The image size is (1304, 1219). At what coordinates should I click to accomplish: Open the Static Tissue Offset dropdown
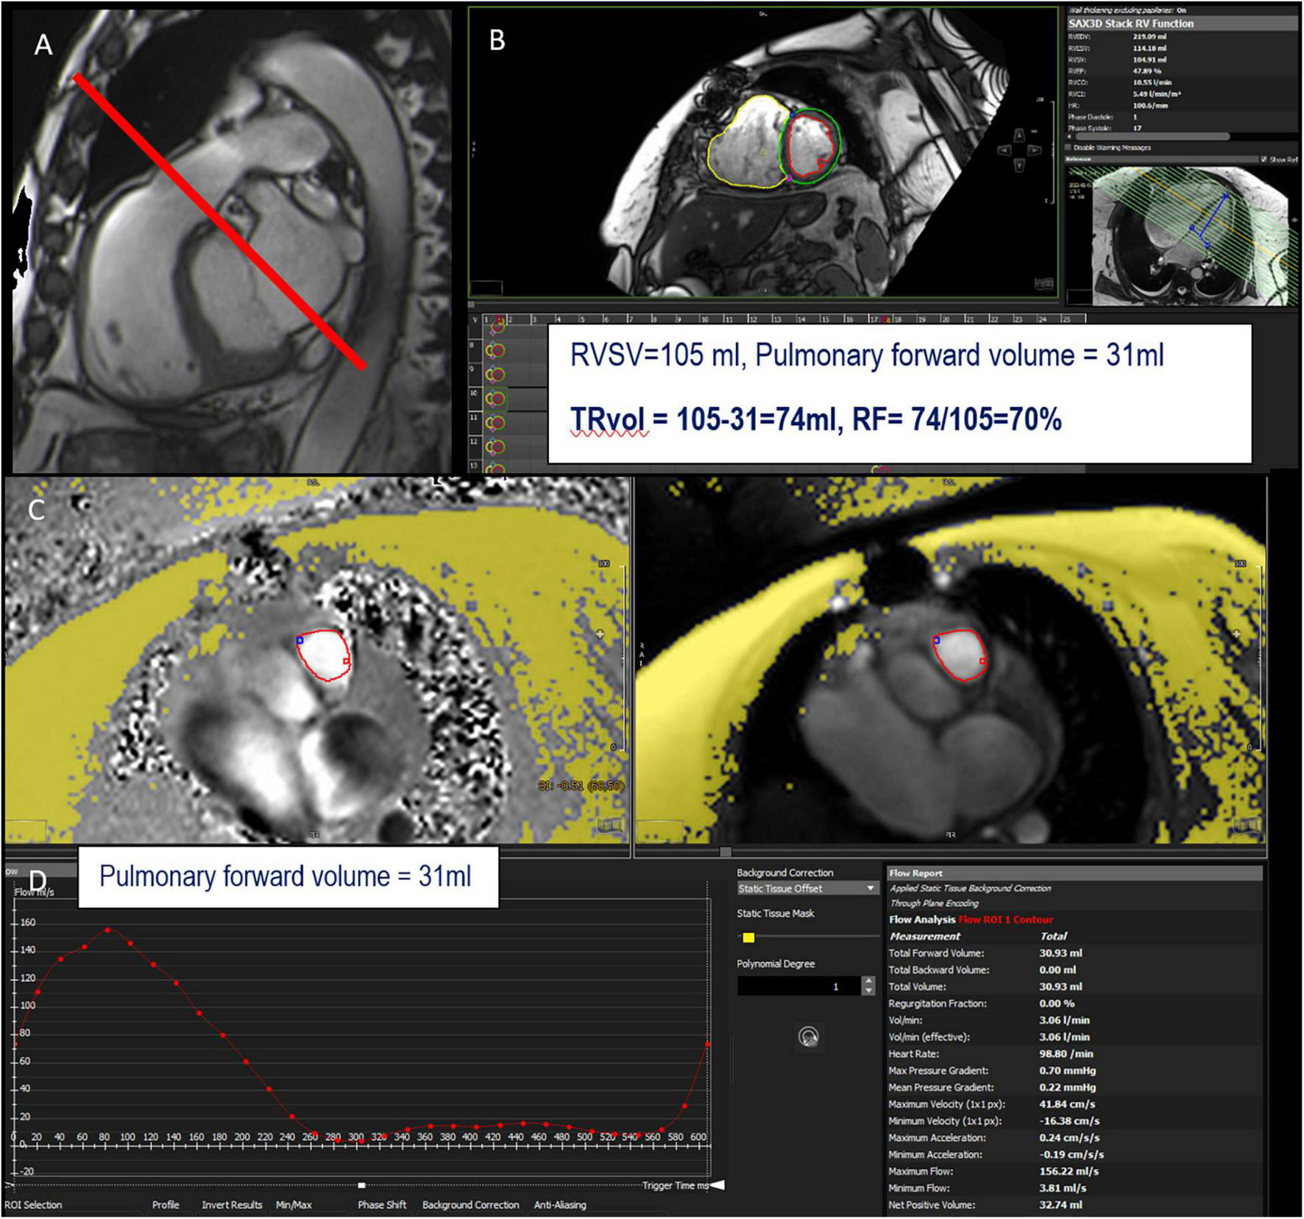point(807,889)
